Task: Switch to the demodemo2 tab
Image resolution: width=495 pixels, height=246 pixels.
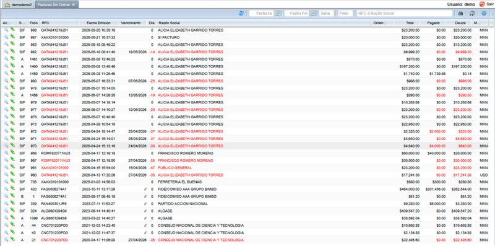Action: (18, 5)
